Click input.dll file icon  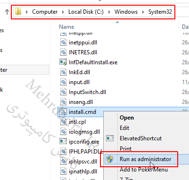[63, 82]
